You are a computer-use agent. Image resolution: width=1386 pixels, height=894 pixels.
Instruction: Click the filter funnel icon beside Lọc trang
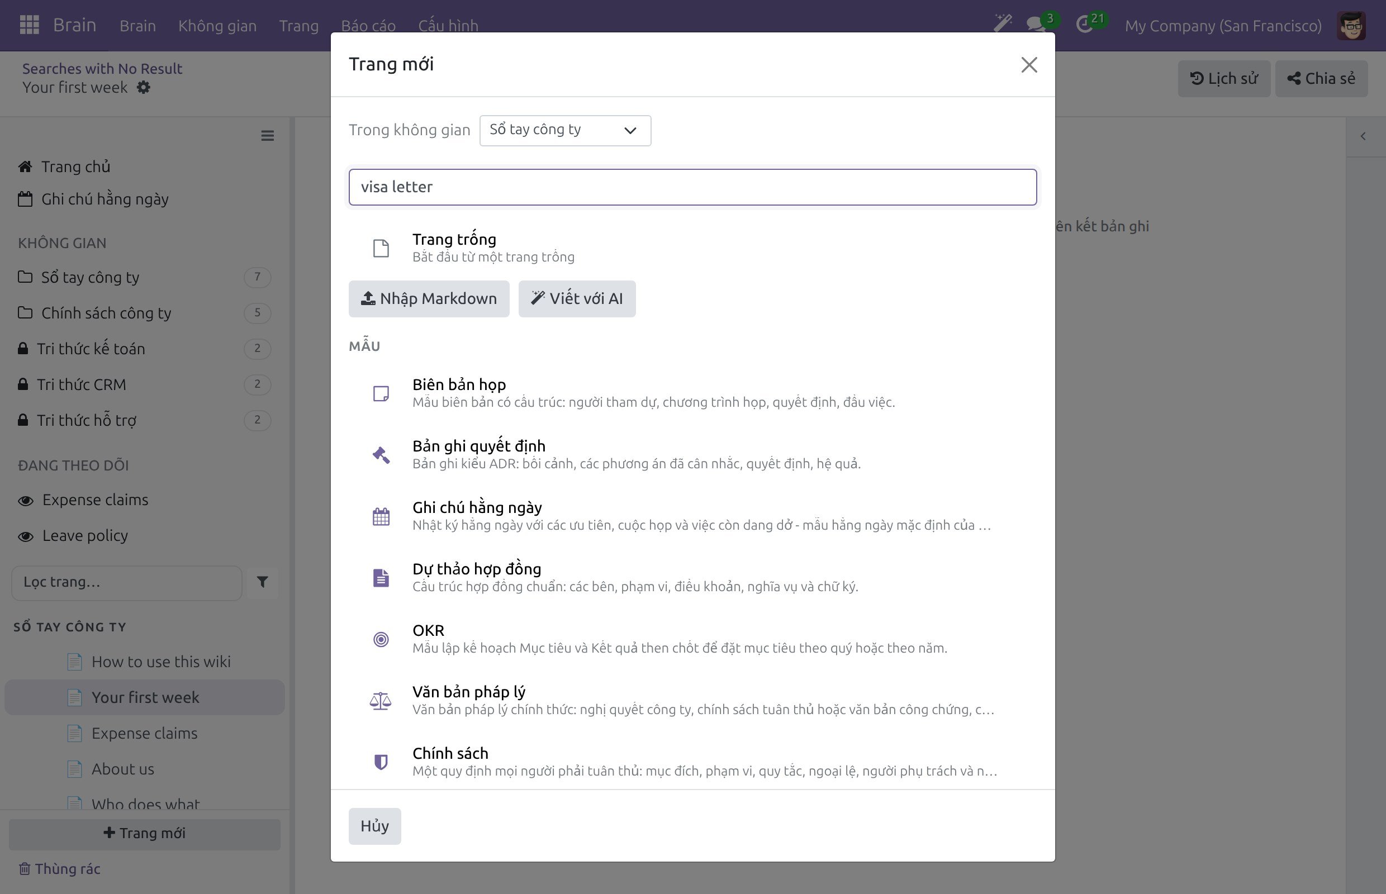263,582
